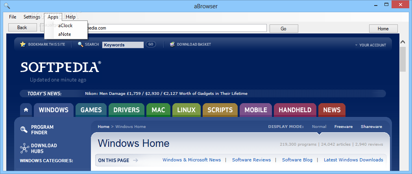Switch to the DRIVERS tab

126,110
